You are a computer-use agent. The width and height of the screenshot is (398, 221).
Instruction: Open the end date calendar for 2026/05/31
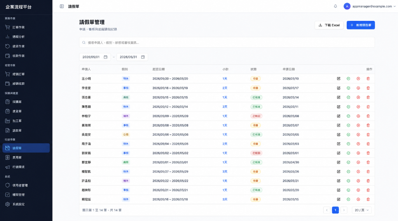coord(143,57)
